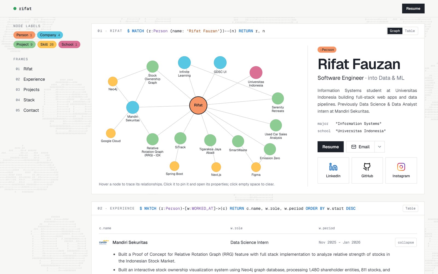Viewport: 438px width, 274px height.
Task: Click the w.role column header
Action: (x=236, y=228)
